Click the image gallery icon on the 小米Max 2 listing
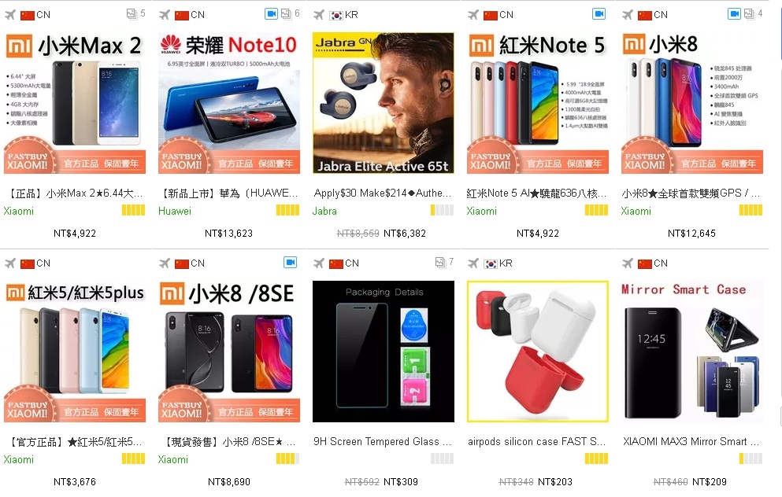782x497 pixels. (132, 14)
